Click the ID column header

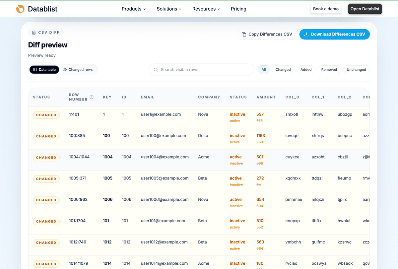(x=124, y=97)
